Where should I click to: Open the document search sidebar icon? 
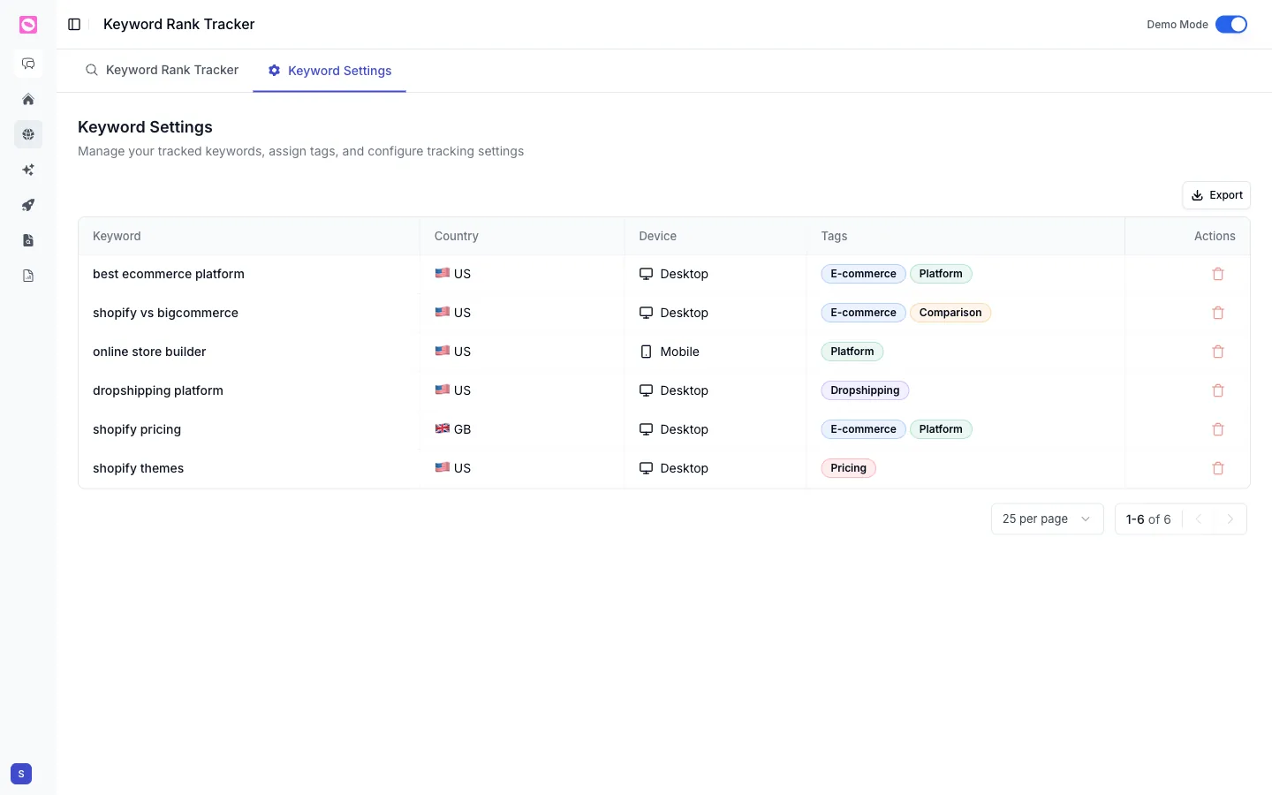28,240
